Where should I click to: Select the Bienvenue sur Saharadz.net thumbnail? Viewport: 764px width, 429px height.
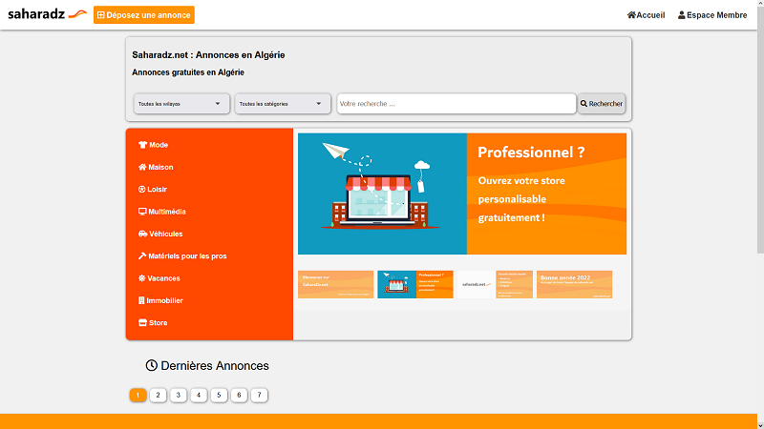[336, 284]
